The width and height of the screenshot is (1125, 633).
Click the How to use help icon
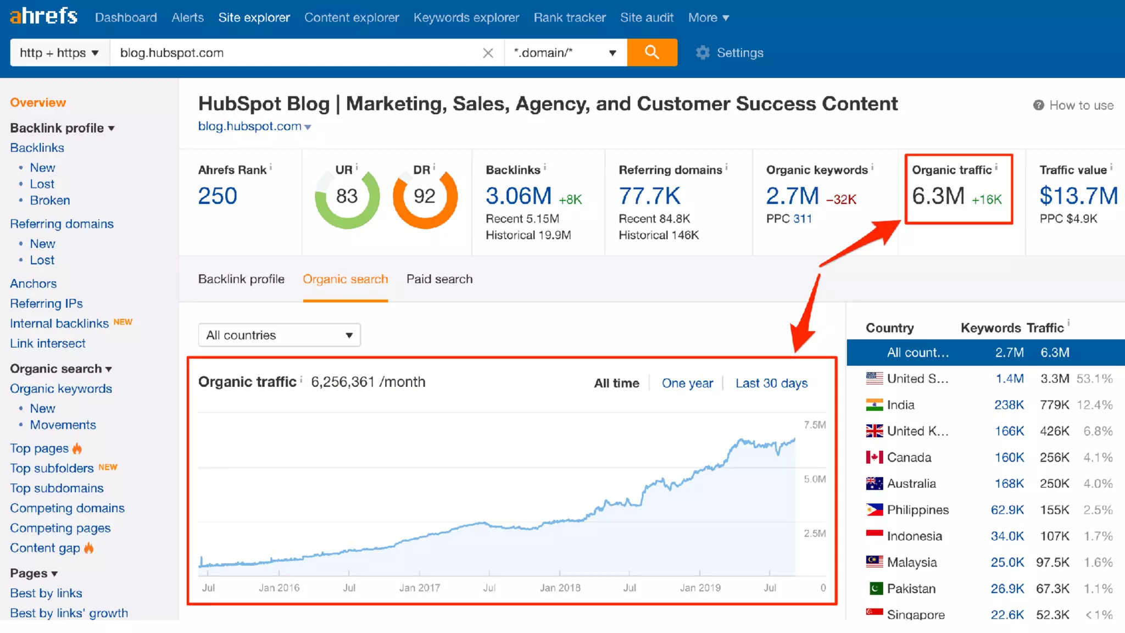point(1038,105)
